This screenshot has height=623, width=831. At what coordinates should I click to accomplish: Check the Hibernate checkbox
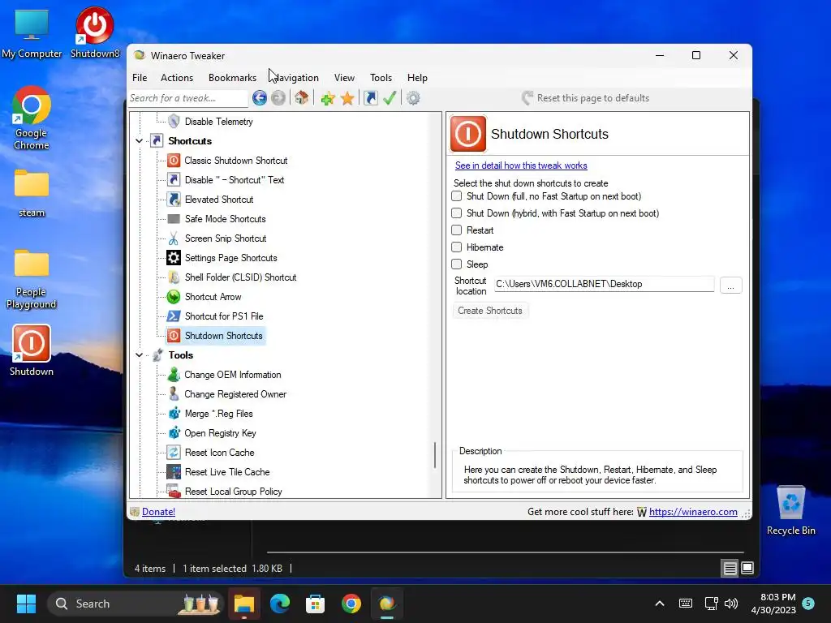[x=456, y=247]
